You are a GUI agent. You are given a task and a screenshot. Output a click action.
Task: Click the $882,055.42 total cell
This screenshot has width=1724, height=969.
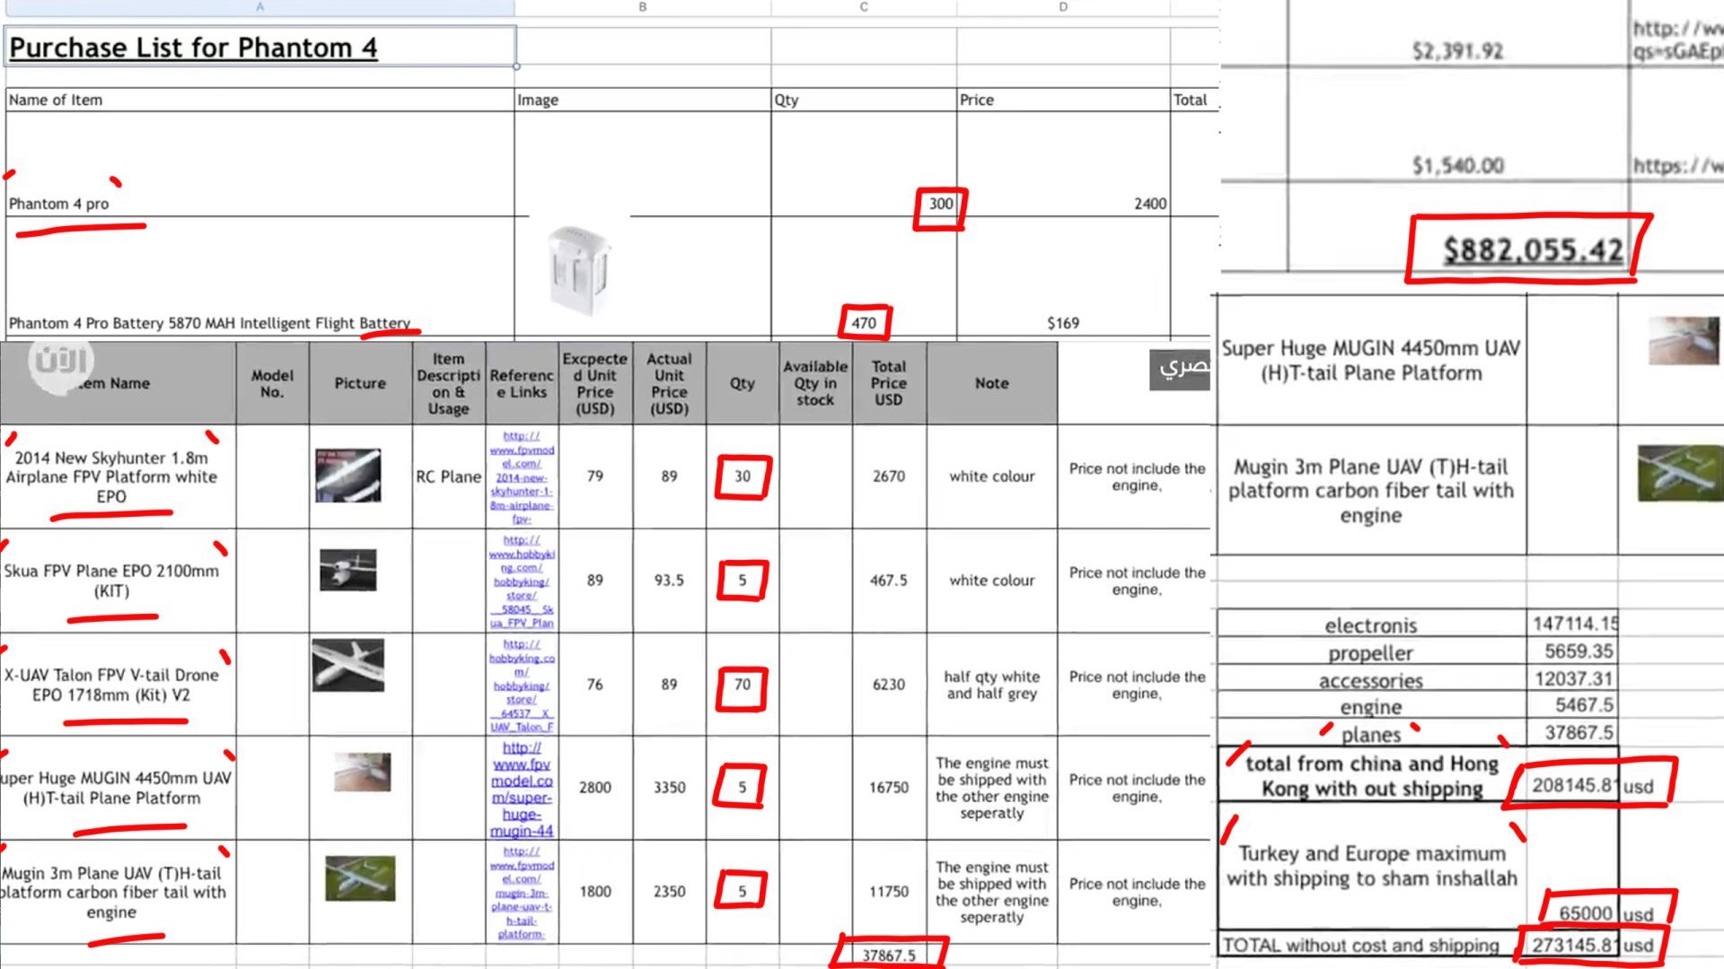1532,249
